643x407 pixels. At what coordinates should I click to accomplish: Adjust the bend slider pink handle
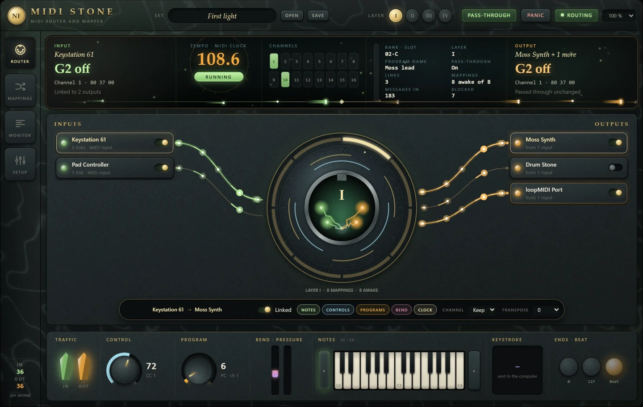pos(275,373)
